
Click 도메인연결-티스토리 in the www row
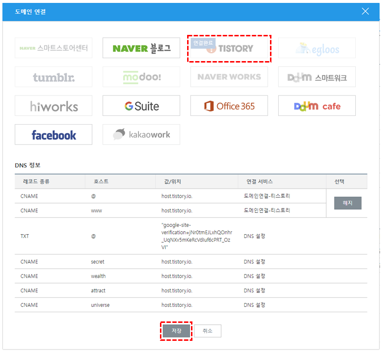pos(267,210)
